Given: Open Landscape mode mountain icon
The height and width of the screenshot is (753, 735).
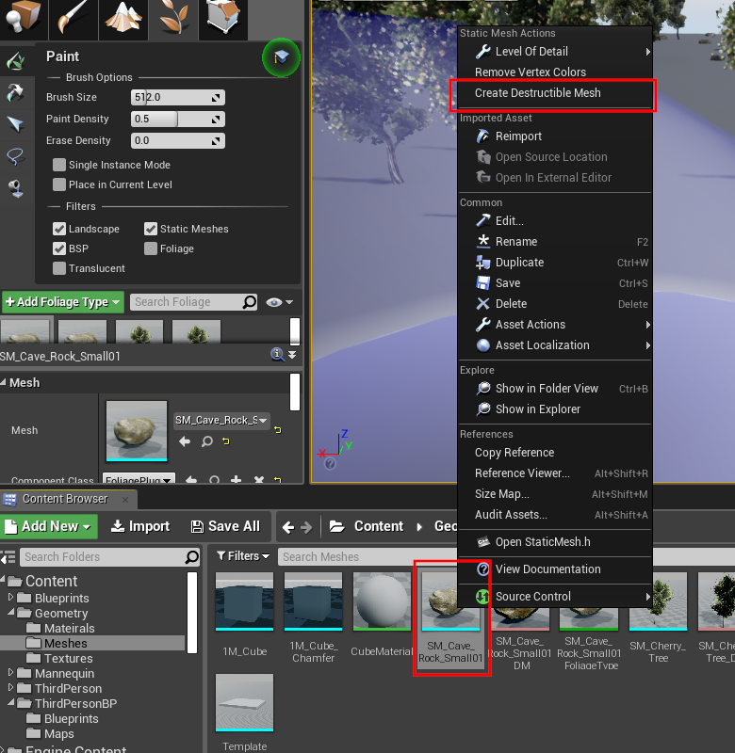Looking at the screenshot, I should tap(123, 18).
